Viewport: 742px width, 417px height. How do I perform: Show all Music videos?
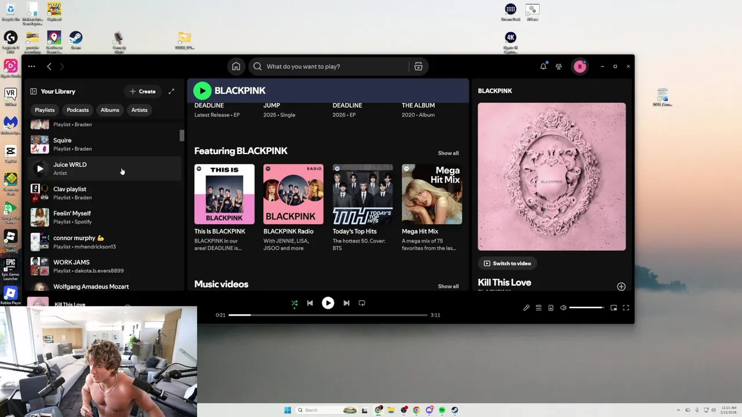[448, 287]
